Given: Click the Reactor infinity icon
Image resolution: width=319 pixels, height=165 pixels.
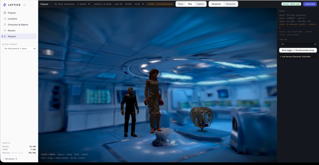Looking at the screenshot, I should point(5,30).
